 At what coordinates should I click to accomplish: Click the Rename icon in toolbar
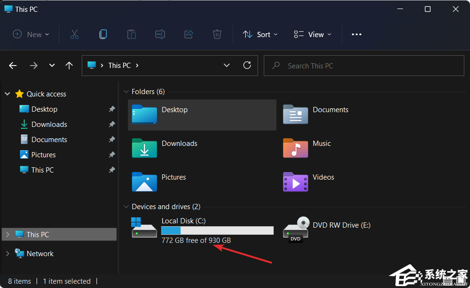(x=160, y=34)
